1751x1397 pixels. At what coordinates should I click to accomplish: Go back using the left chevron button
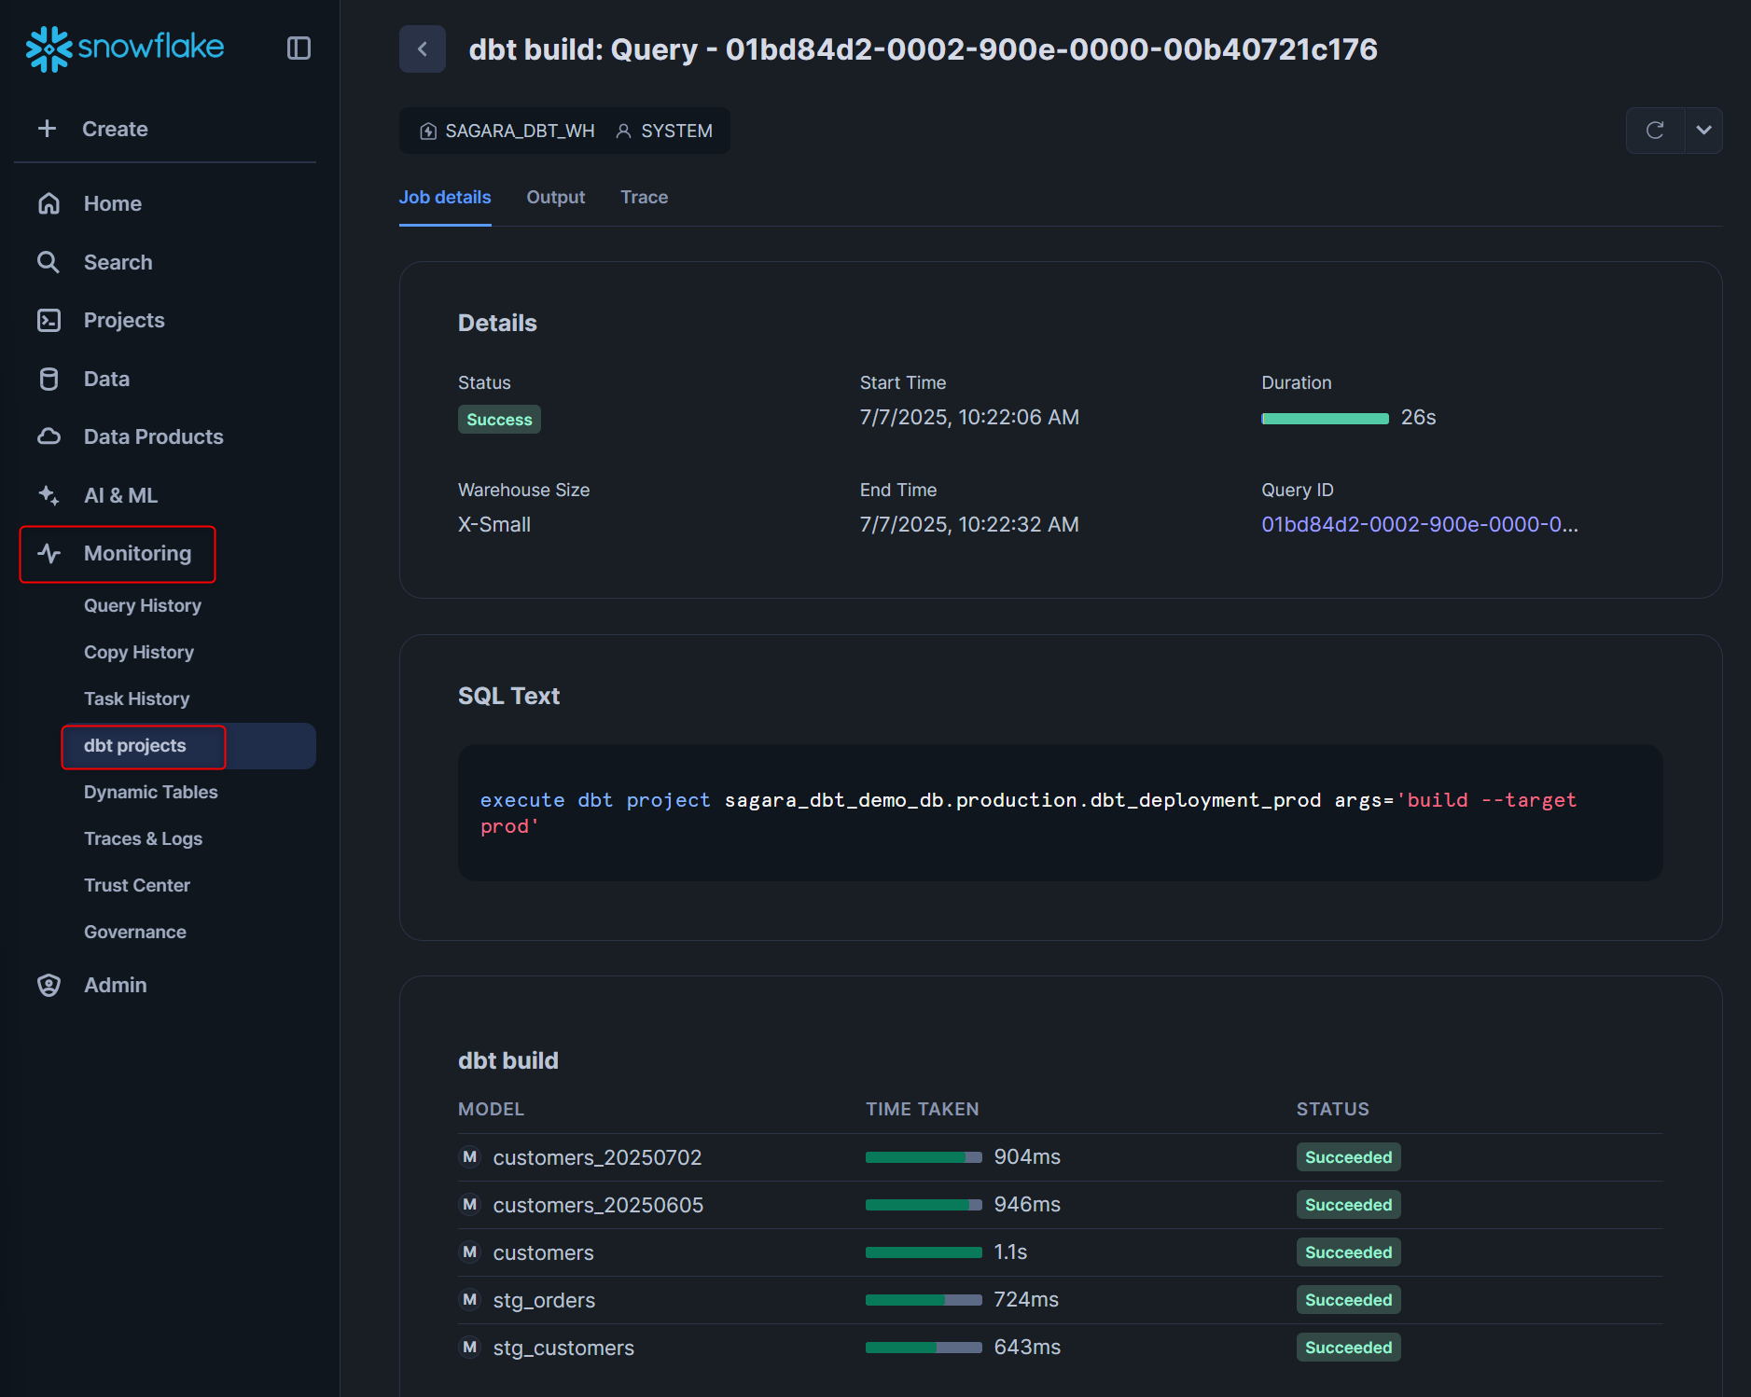click(423, 48)
